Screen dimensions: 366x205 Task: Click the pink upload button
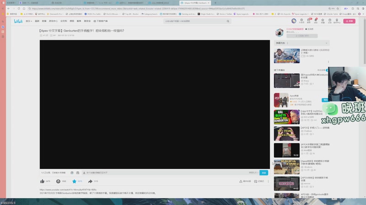click(349, 21)
